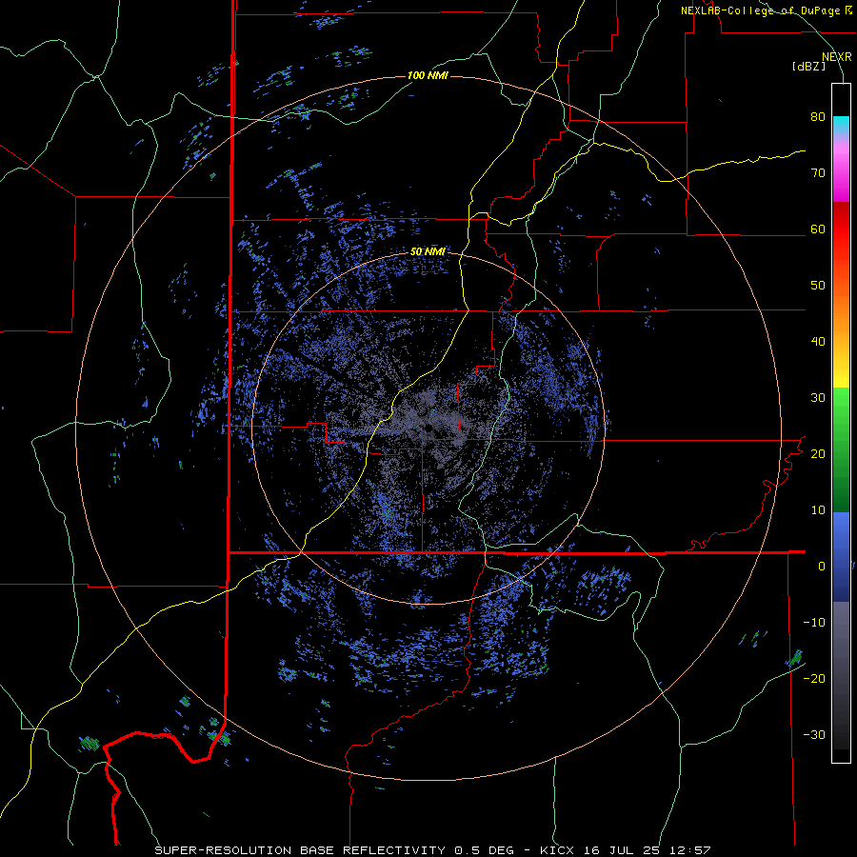The image size is (857, 857).
Task: Click the orange band of the color scale
Action: [841, 314]
